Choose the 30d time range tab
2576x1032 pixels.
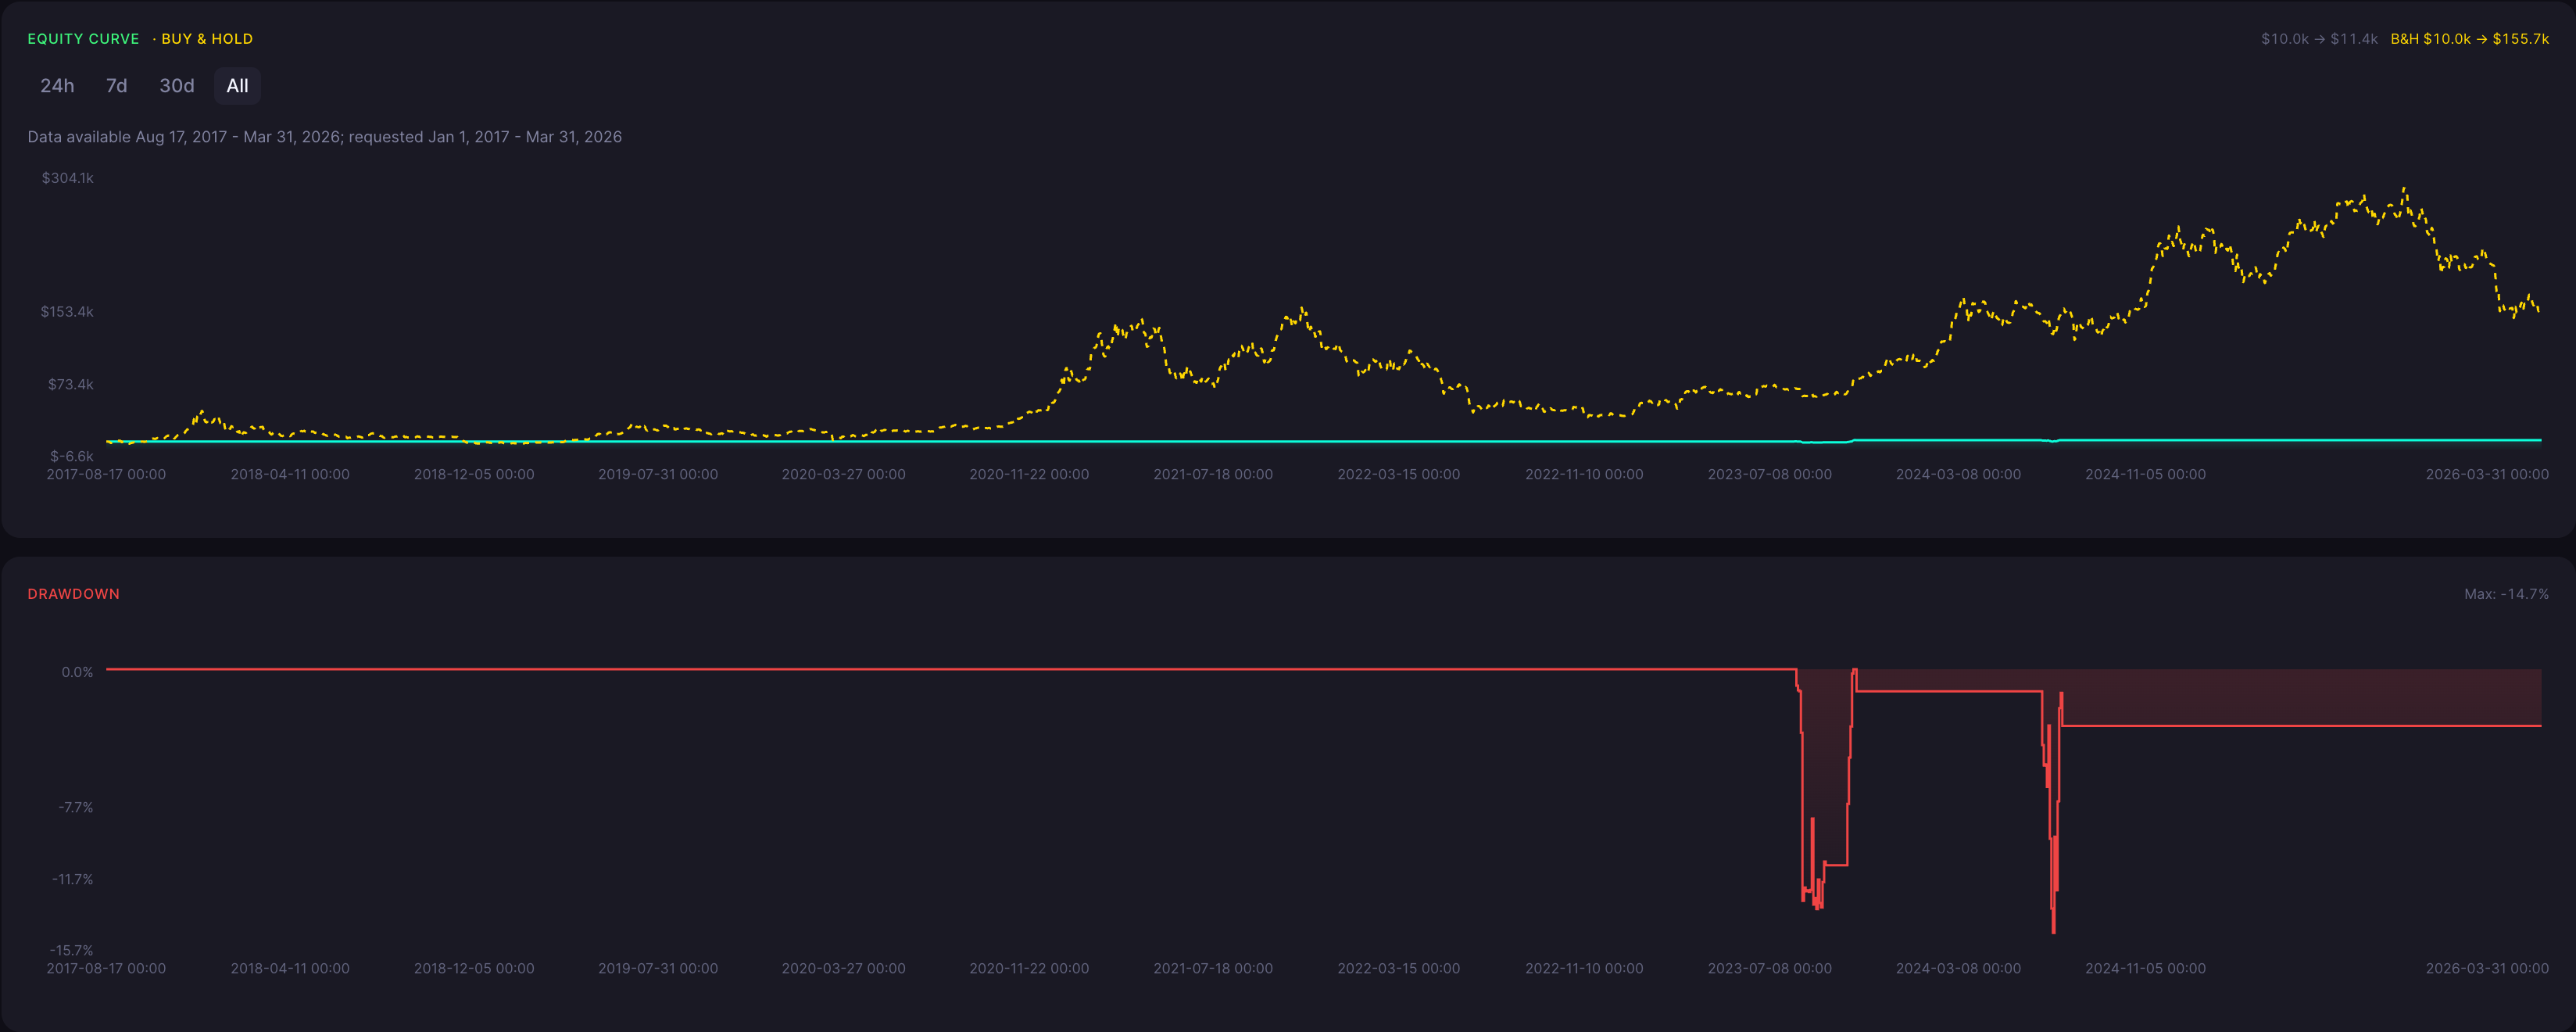pyautogui.click(x=177, y=86)
